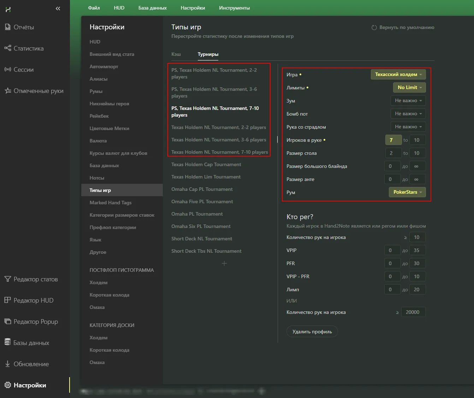Open the Рум PokerStars dropdown
This screenshot has width=474, height=398.
coord(407,192)
